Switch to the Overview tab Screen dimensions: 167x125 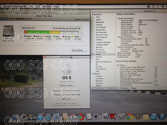tap(3, 19)
